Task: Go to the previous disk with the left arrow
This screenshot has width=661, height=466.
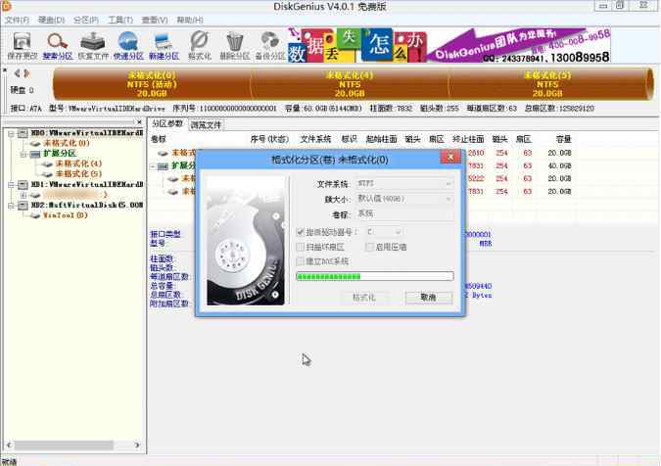Action: coord(18,73)
